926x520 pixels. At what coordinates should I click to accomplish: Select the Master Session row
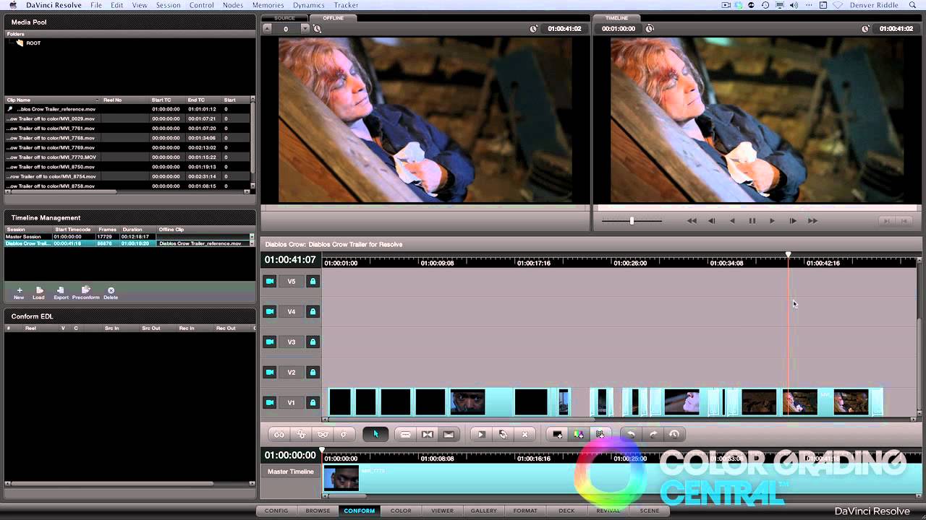tap(127, 236)
